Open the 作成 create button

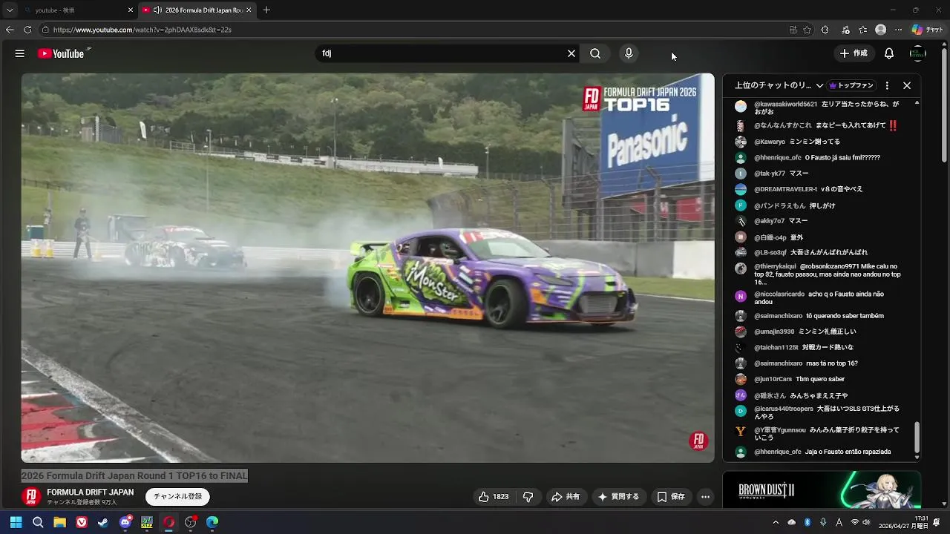(x=854, y=53)
